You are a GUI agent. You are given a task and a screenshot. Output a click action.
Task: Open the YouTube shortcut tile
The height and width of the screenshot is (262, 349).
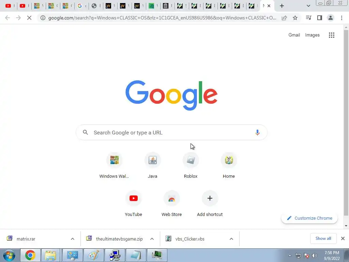click(133, 204)
